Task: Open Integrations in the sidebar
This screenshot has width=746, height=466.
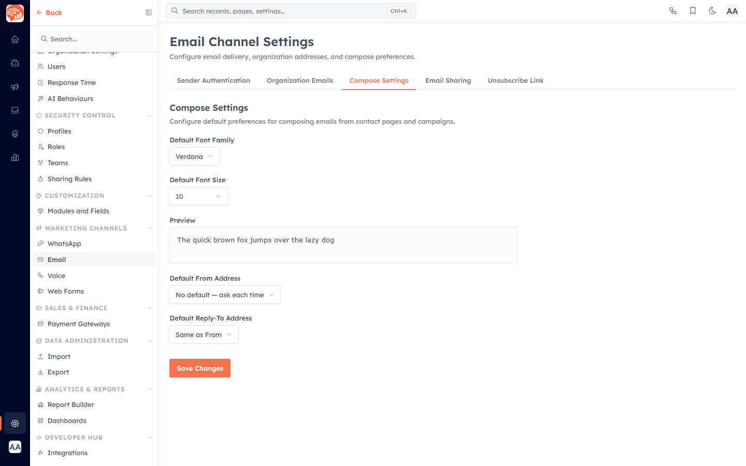Action: coord(94,453)
